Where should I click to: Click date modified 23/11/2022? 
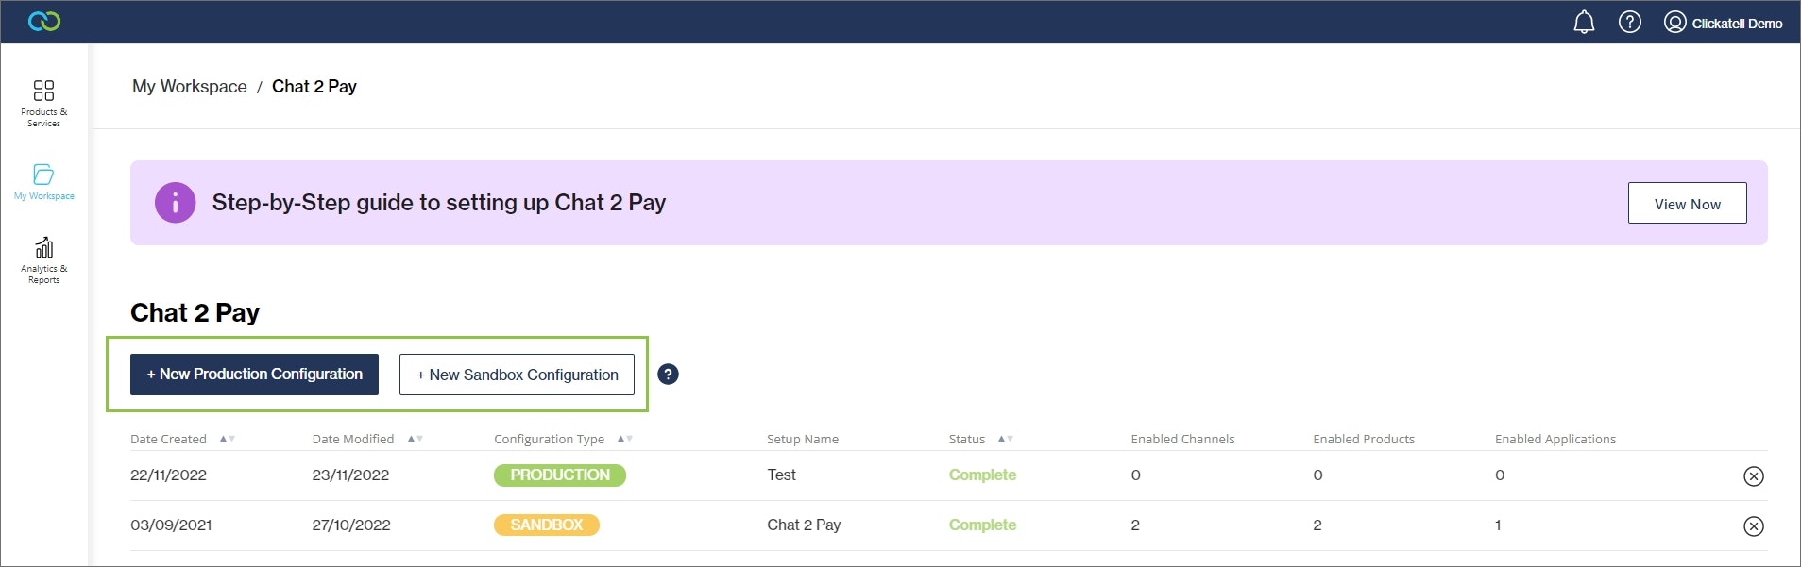[x=350, y=475]
